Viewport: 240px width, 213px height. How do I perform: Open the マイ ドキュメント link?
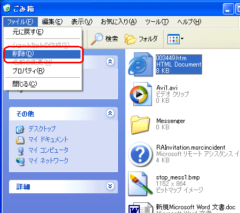[x=48, y=140]
